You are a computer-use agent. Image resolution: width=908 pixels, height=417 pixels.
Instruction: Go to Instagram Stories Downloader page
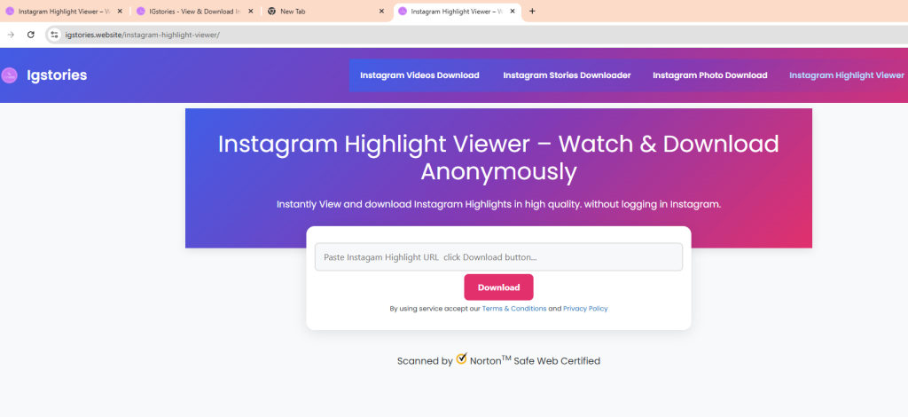pos(567,75)
